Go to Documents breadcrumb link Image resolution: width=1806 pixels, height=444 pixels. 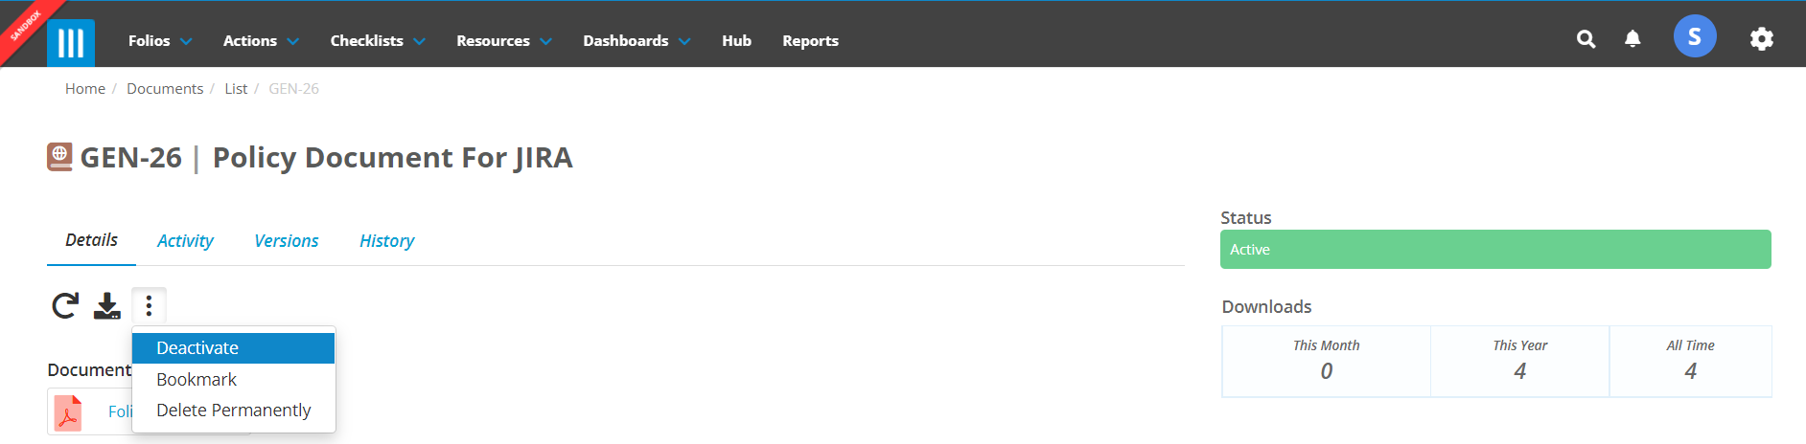165,88
